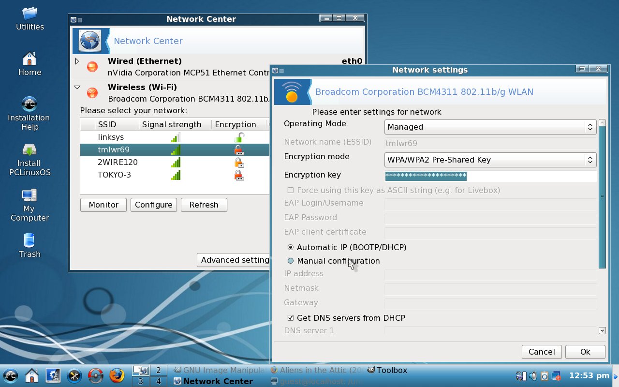Click the home folder taskbar launcher

click(x=32, y=375)
